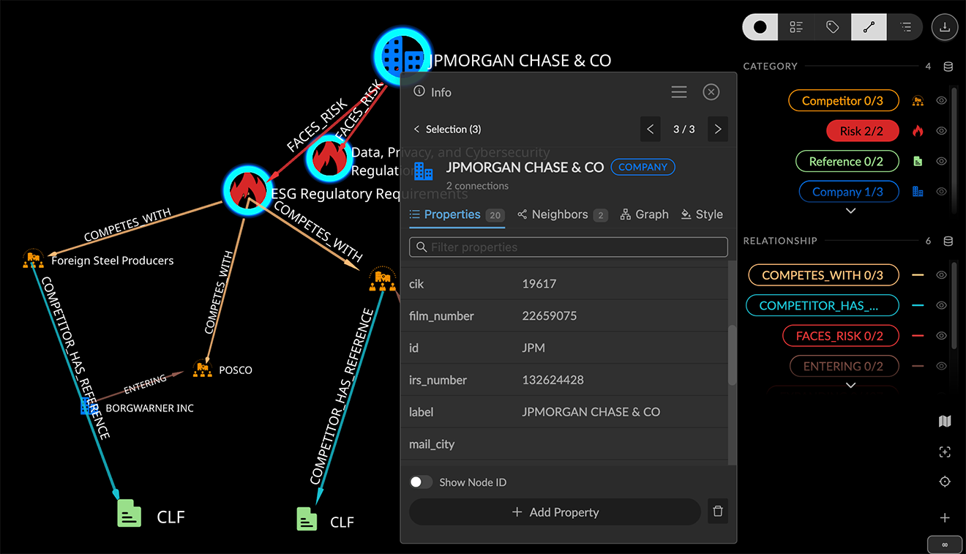Click the ESG Regulatory Requirements risk node
966x554 pixels.
tap(248, 190)
